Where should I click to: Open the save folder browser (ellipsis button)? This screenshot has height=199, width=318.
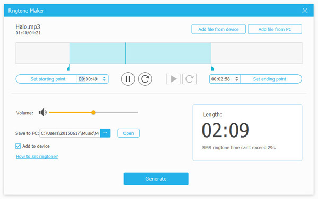105,133
